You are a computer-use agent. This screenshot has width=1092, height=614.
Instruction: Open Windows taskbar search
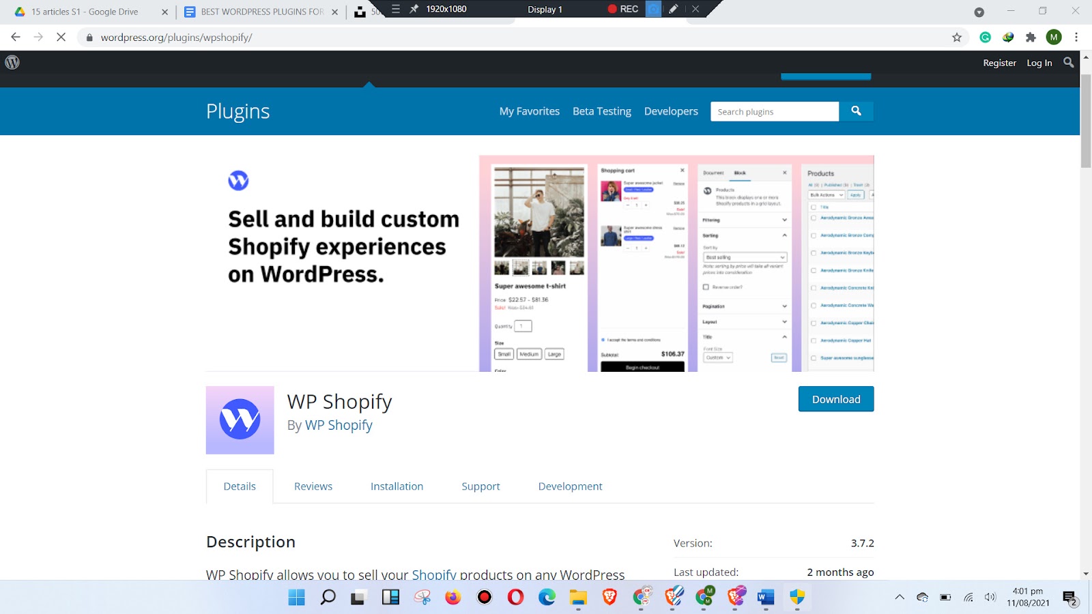(328, 597)
